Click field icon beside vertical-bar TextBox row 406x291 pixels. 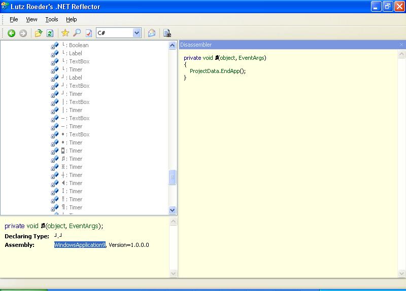55,102
